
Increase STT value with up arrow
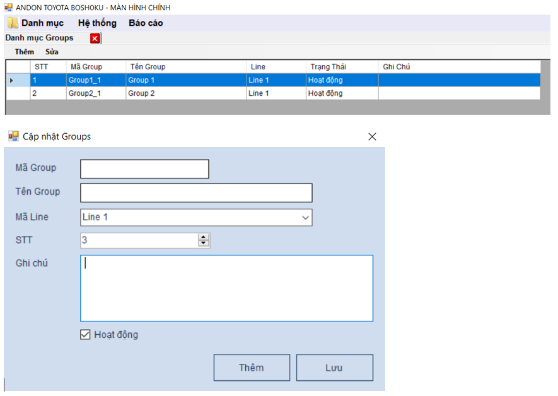[204, 237]
